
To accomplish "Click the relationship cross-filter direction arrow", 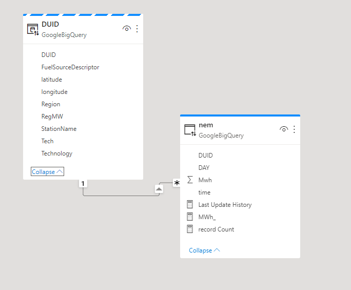I will pos(159,189).
